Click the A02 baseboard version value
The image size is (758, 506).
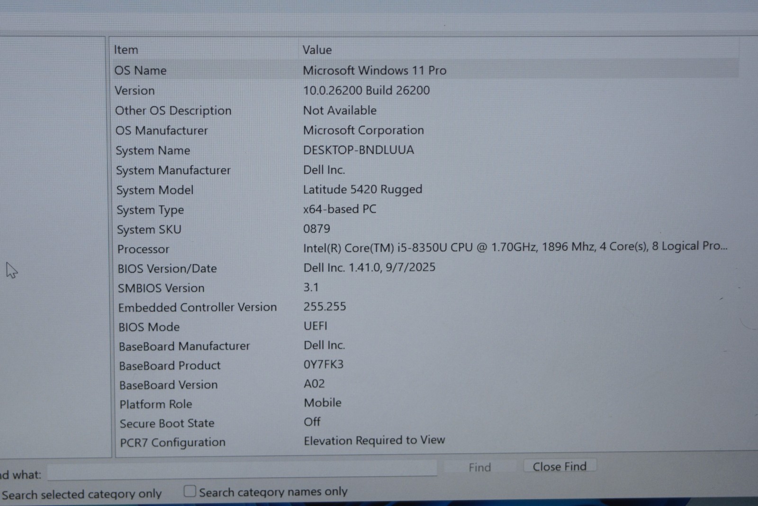point(314,384)
